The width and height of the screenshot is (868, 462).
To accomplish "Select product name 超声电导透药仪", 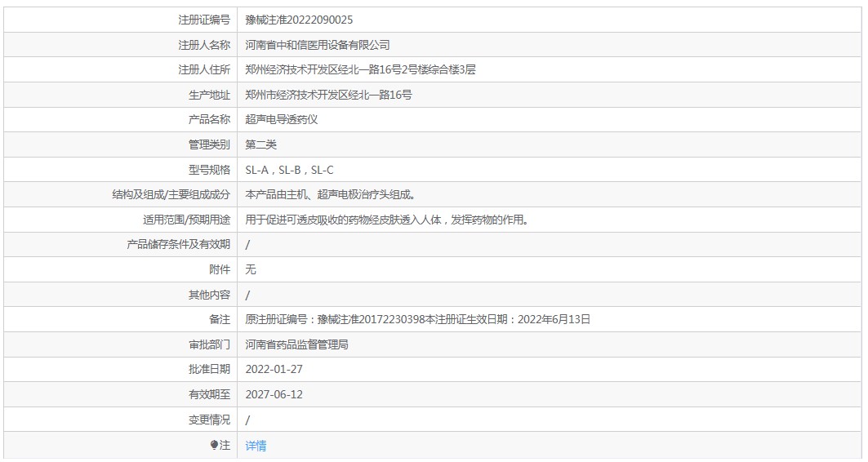I will 281,119.
